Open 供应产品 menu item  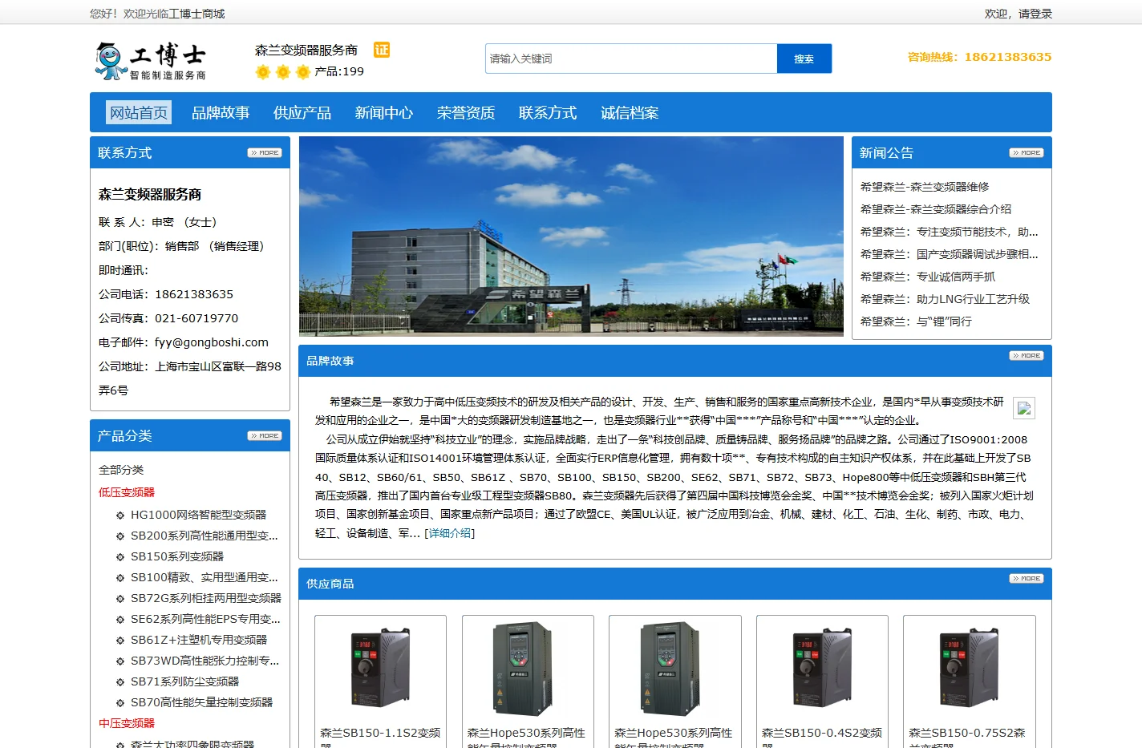click(302, 112)
